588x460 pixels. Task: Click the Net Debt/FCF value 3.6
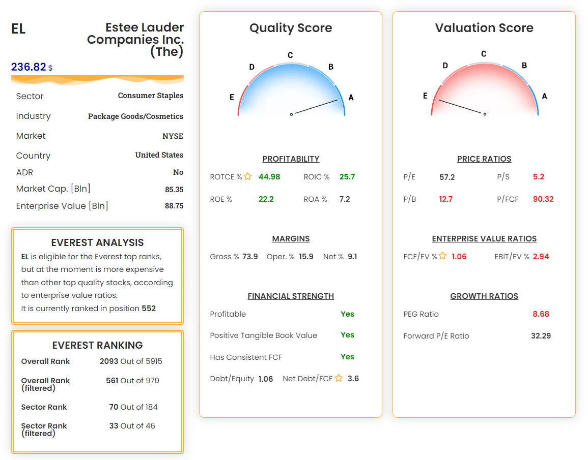(x=353, y=378)
